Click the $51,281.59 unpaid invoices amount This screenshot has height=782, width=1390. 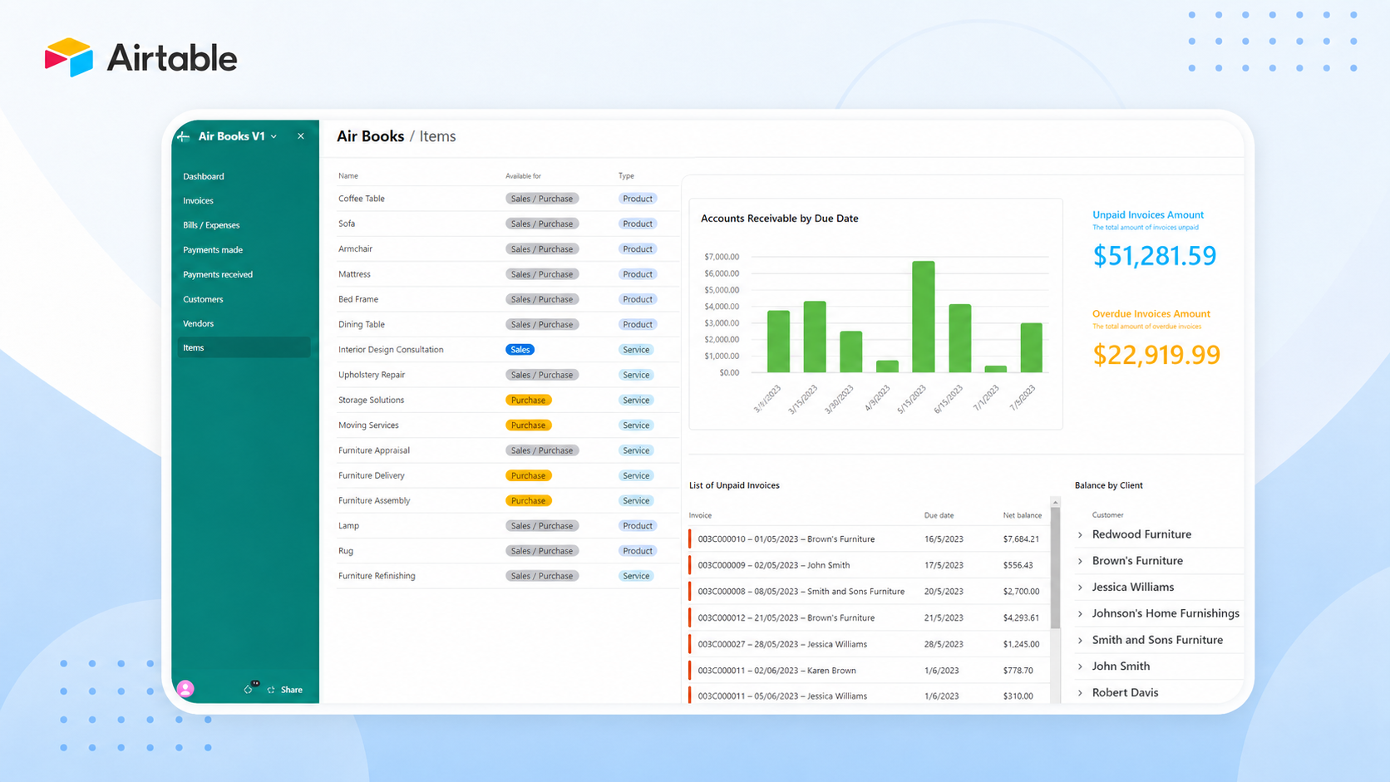coord(1154,256)
